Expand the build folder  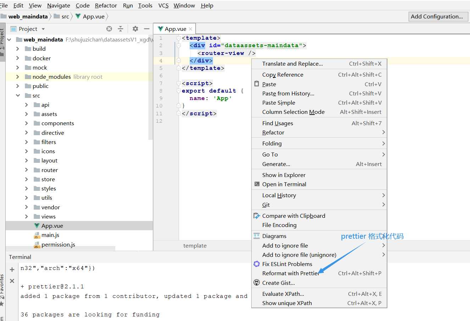[18, 49]
